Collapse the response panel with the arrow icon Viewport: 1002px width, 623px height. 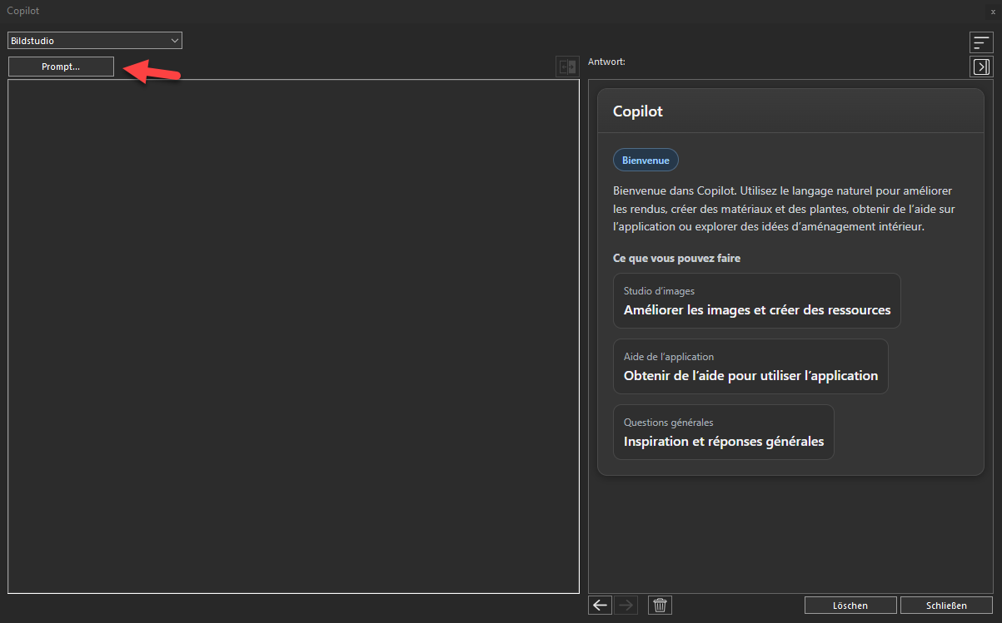pyautogui.click(x=981, y=67)
